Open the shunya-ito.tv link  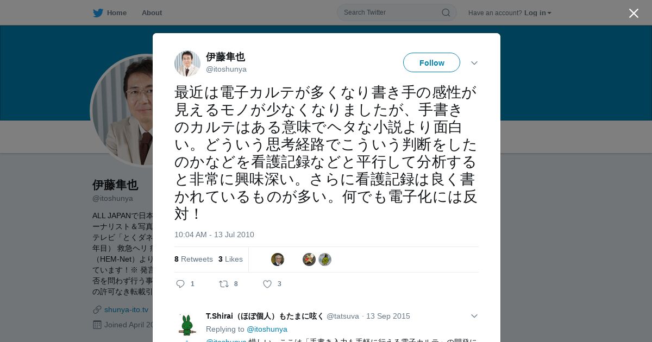tap(126, 309)
